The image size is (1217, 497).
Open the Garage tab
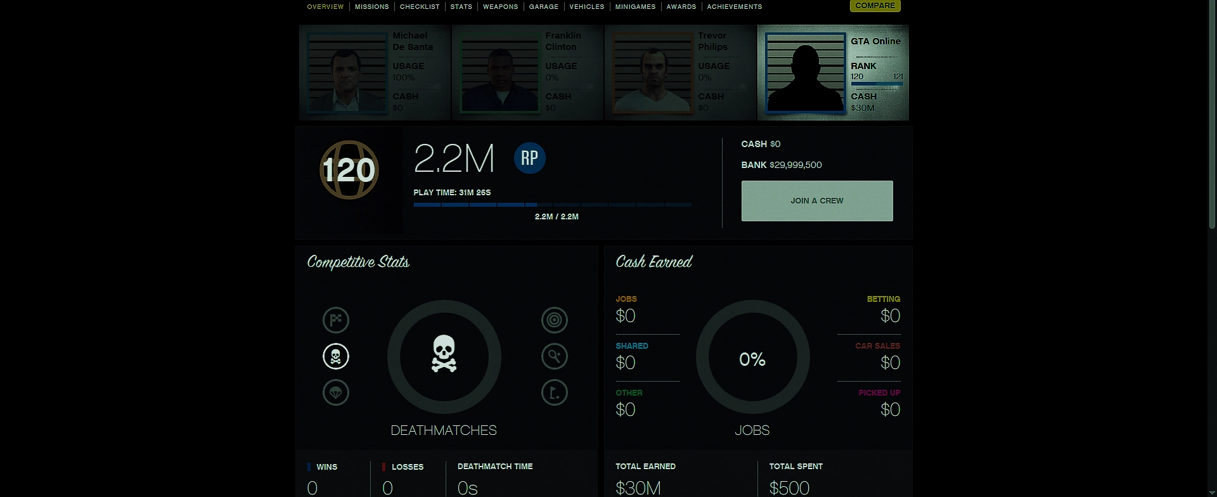pyautogui.click(x=544, y=7)
